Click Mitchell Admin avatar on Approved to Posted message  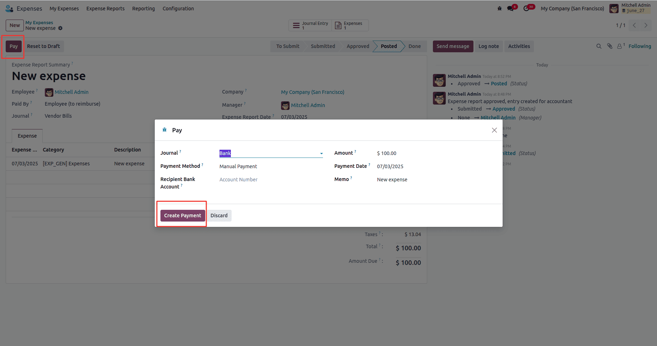[439, 80]
